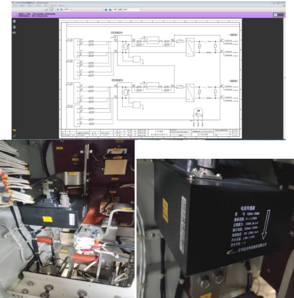Open the page thumbnails sidebar panel

(x=14, y=21)
